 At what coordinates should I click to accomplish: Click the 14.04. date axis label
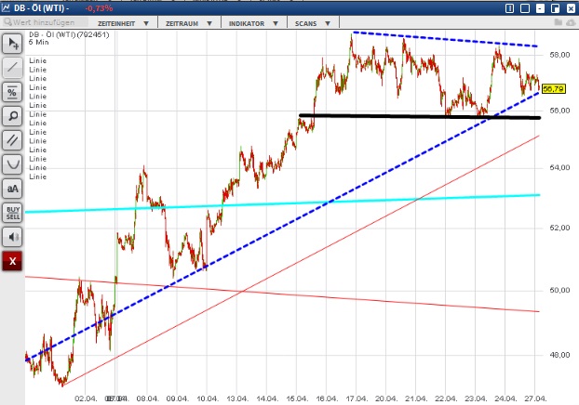[x=267, y=398]
